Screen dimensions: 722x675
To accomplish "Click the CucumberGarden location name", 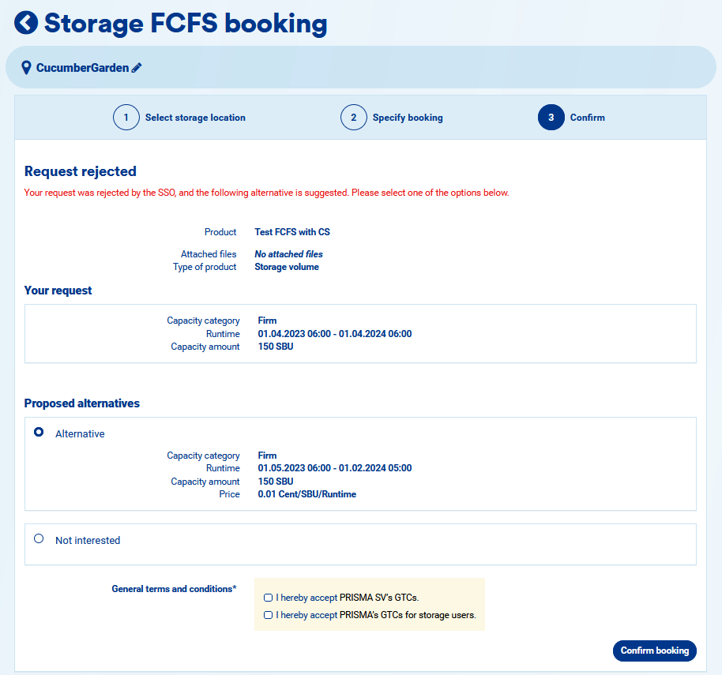I will (x=82, y=69).
